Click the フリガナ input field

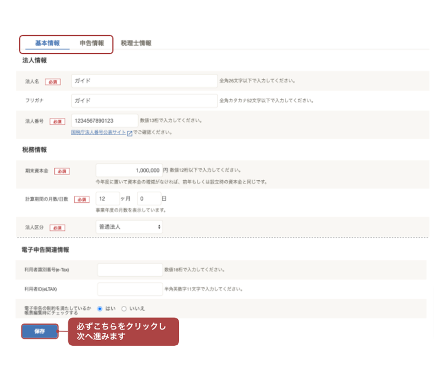144,101
